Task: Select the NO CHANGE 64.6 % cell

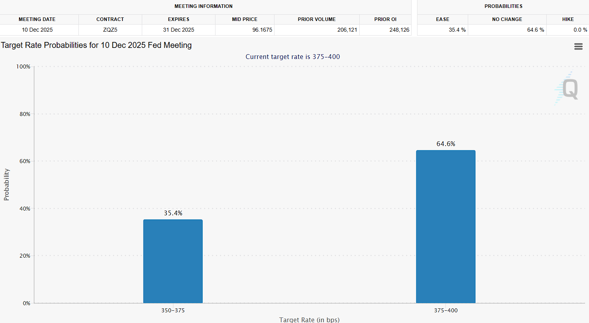Action: (535, 30)
